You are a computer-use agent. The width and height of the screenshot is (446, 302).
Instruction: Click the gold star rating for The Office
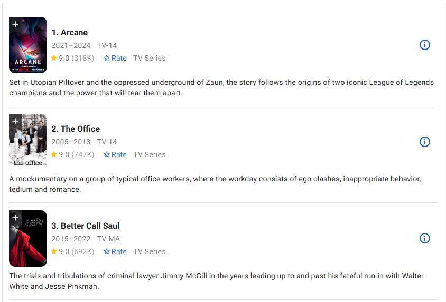[x=54, y=154]
